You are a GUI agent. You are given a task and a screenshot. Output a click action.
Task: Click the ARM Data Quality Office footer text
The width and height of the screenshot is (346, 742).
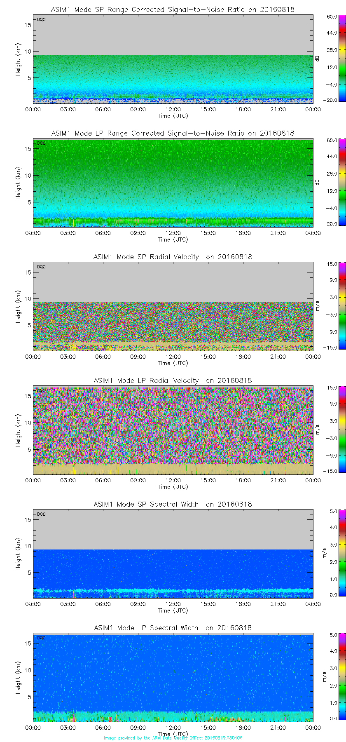pyautogui.click(x=173, y=738)
